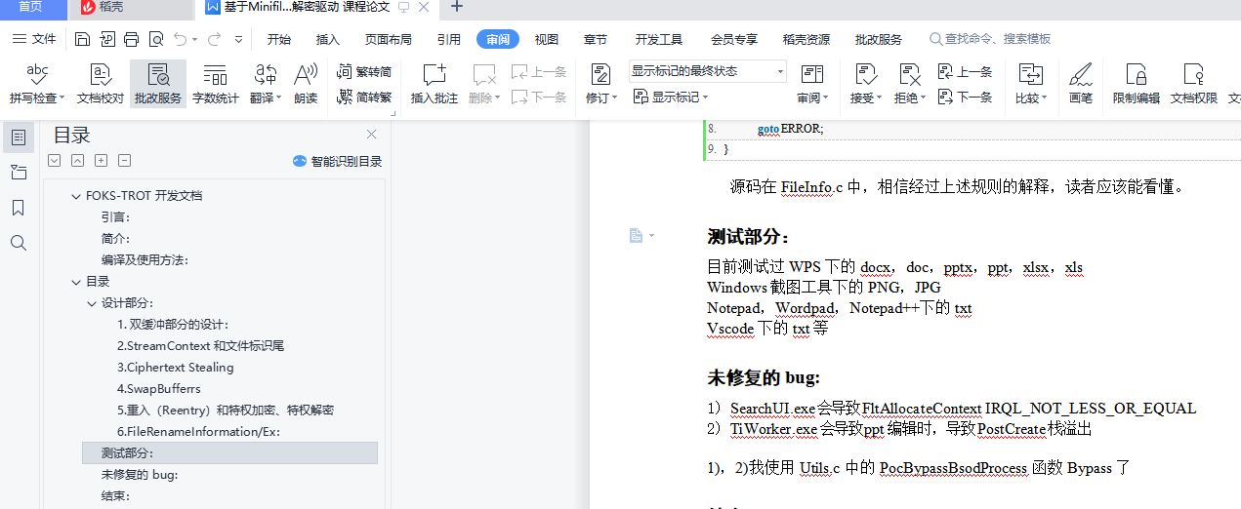1241x509 pixels.
Task: Switch to the 稻壳资源 ribbon tab
Action: click(807, 40)
